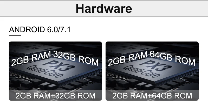The image size is (208, 106).
Task: Click the Quad-Core text on left chip
Action: 45,71
